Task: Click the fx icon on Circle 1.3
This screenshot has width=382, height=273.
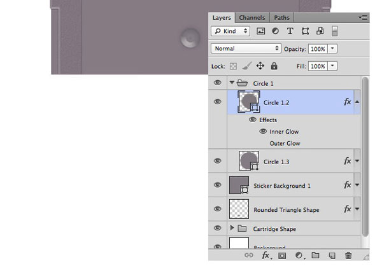Action: tap(348, 161)
